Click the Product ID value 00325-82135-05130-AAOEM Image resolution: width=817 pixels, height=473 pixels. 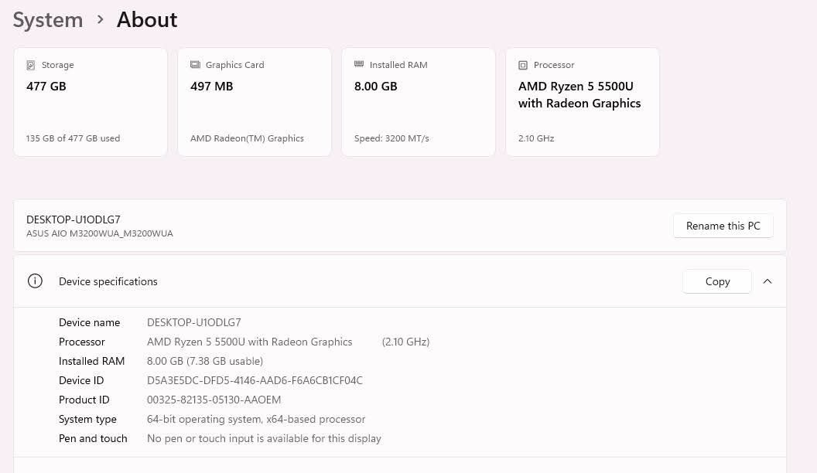tap(214, 400)
